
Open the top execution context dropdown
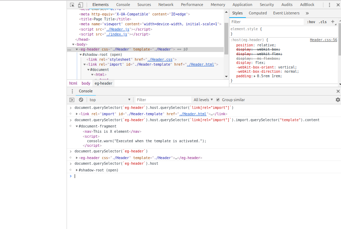tap(110, 100)
